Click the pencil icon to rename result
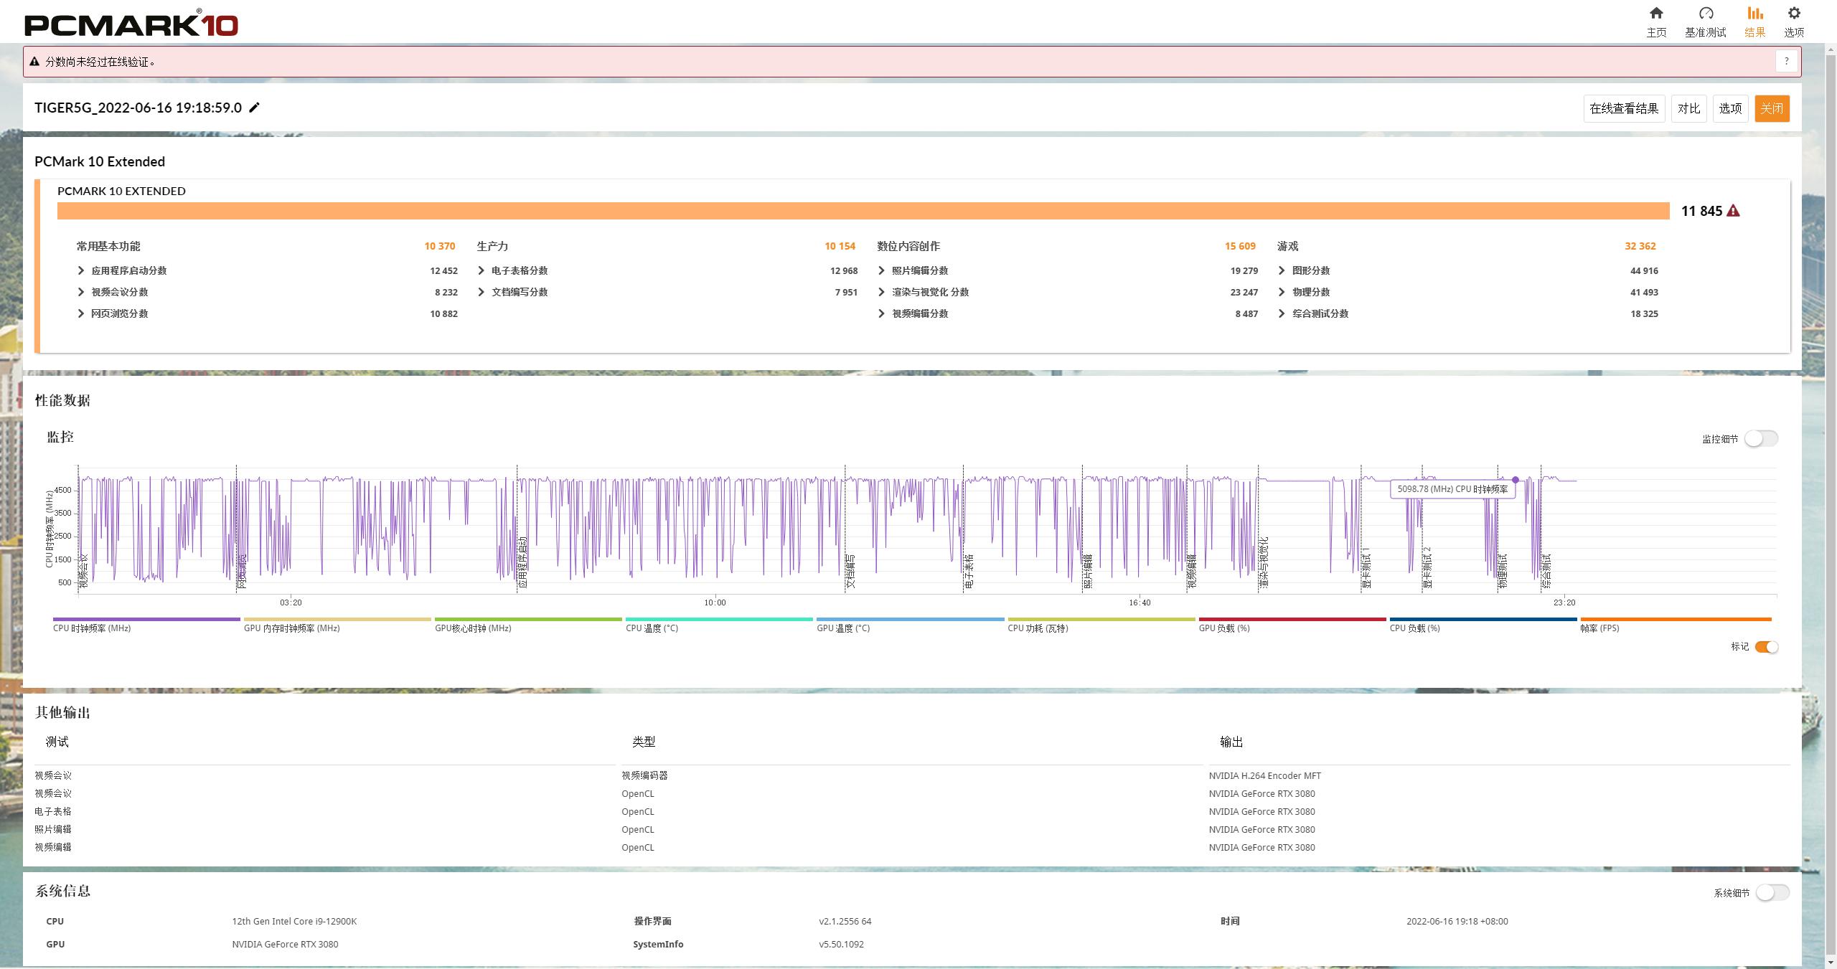Screen dimensions: 1837x969 coord(255,108)
